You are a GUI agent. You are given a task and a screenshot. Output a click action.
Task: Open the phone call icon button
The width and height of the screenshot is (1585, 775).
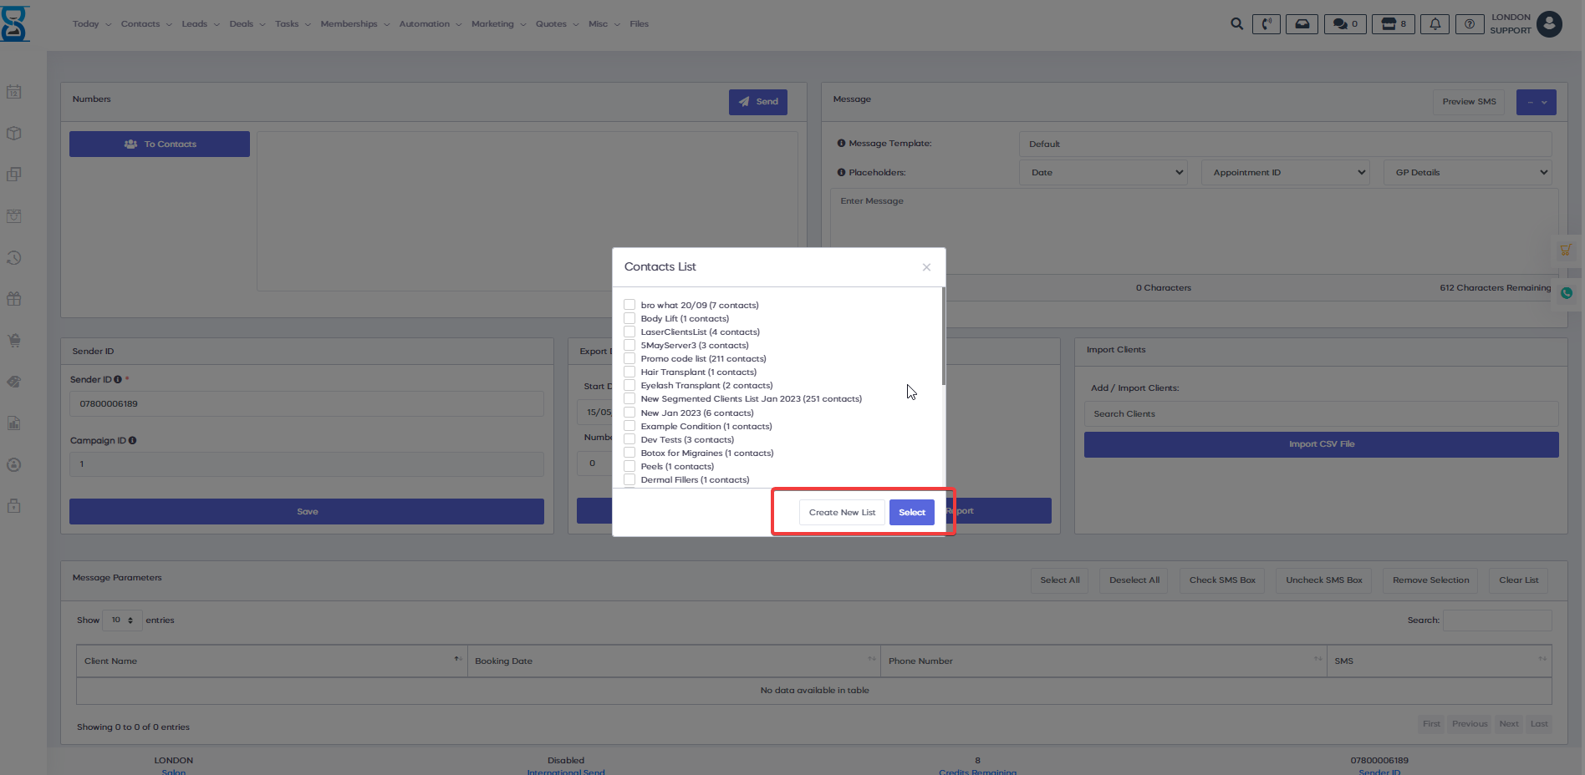tap(1266, 24)
